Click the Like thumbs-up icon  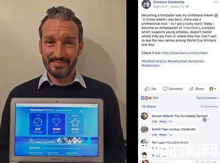pyautogui.click(x=147, y=89)
